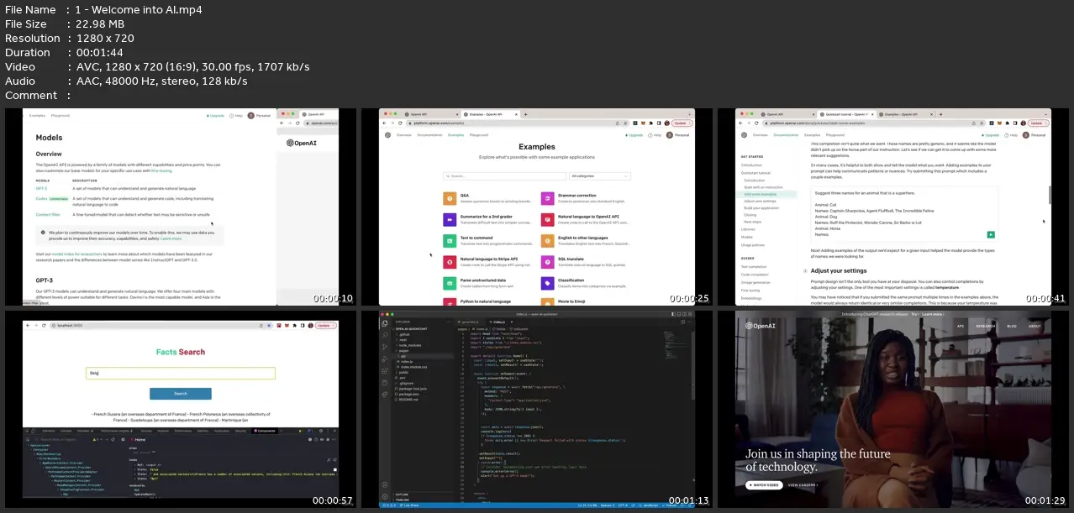Open package.json in VS Code explorer
Image resolution: width=1074 pixels, height=513 pixels.
[x=410, y=394]
